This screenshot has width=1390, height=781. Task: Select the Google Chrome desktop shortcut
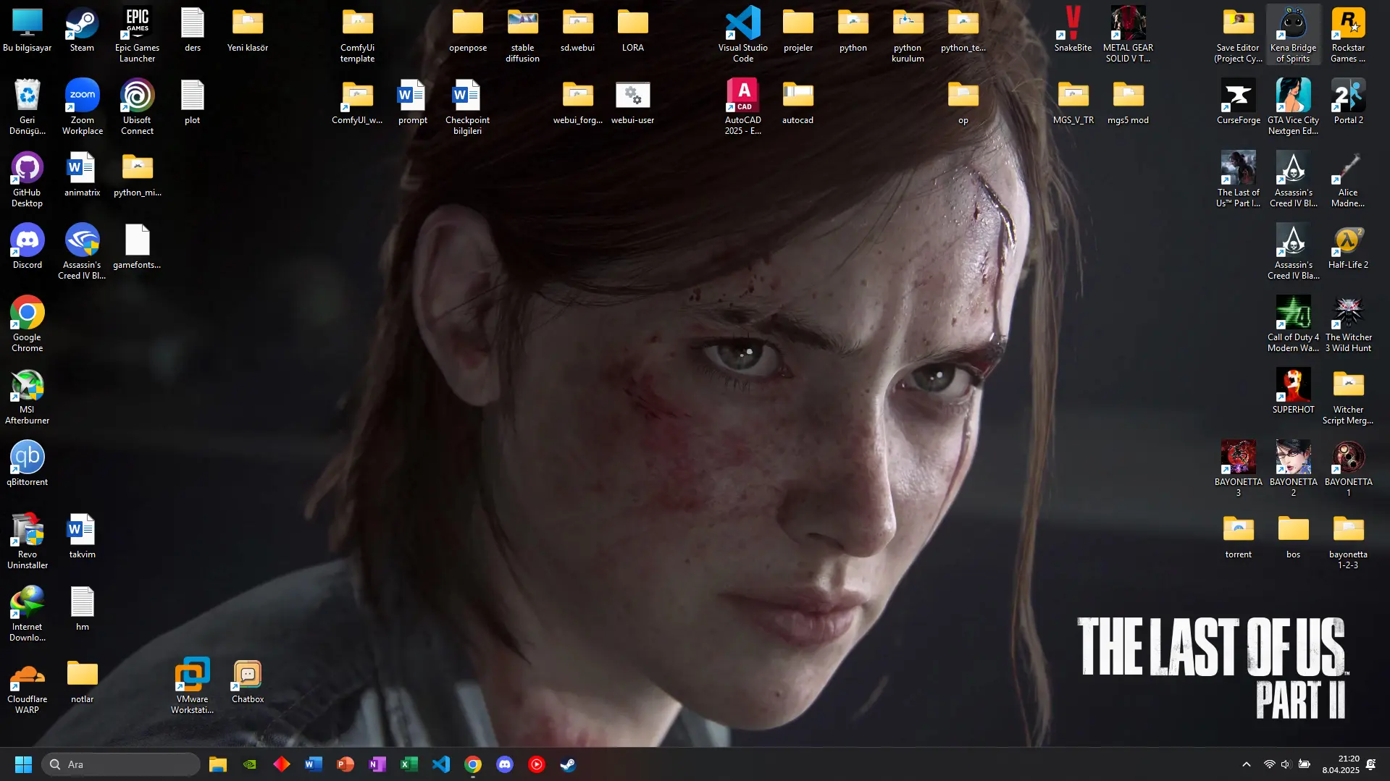(28, 325)
